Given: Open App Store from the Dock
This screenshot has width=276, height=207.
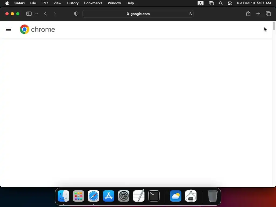Looking at the screenshot, I should coord(109,196).
